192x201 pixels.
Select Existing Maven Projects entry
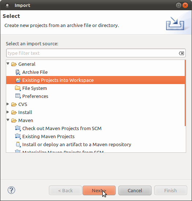tap(48, 137)
